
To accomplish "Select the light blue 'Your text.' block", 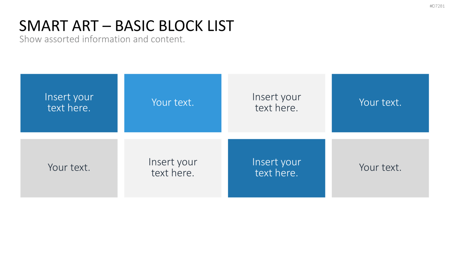I will (x=173, y=103).
